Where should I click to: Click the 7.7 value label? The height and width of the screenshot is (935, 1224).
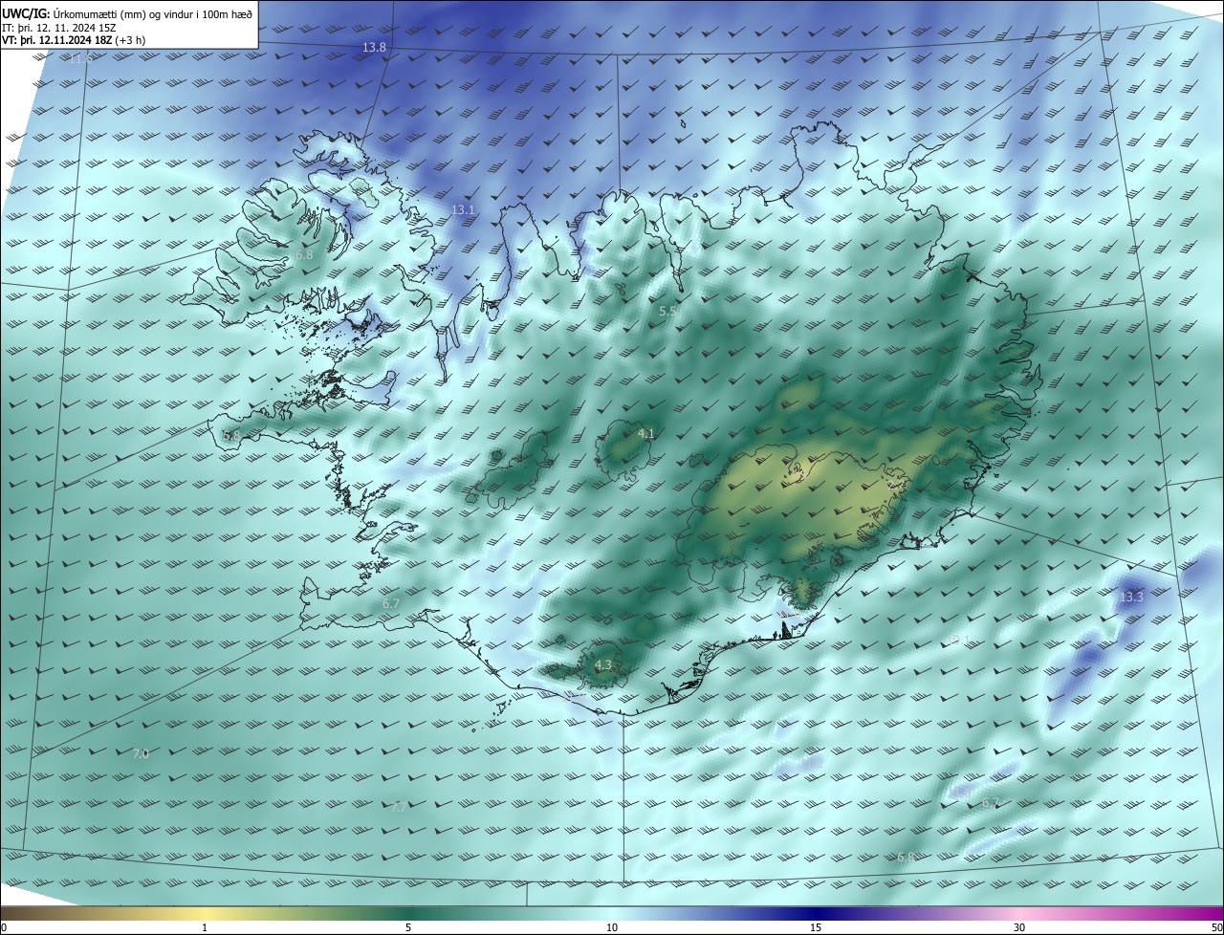click(x=399, y=808)
